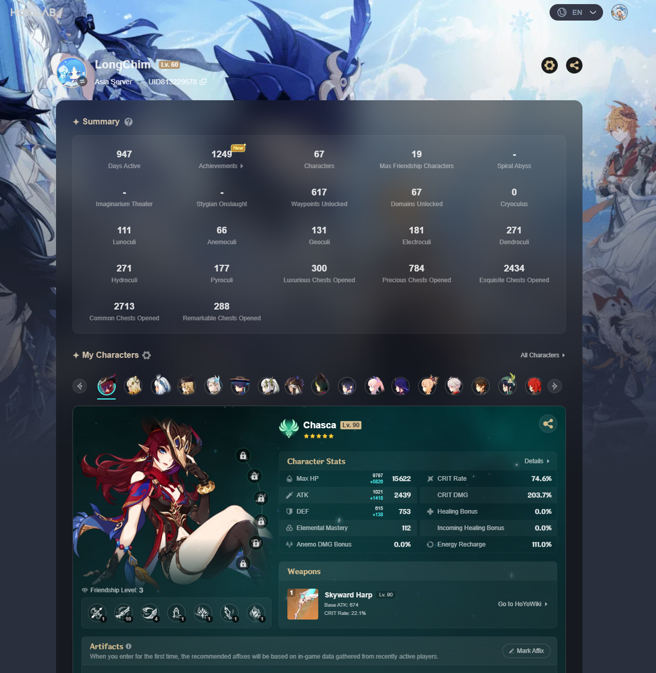Click the Anemo element emblem beside Chasca
The image size is (656, 673).
coord(289,428)
